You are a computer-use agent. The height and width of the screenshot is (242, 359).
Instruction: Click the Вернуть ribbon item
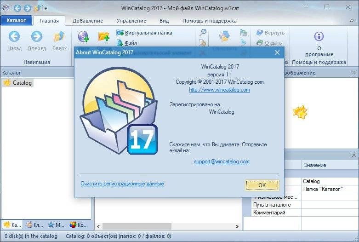pyautogui.click(x=270, y=33)
